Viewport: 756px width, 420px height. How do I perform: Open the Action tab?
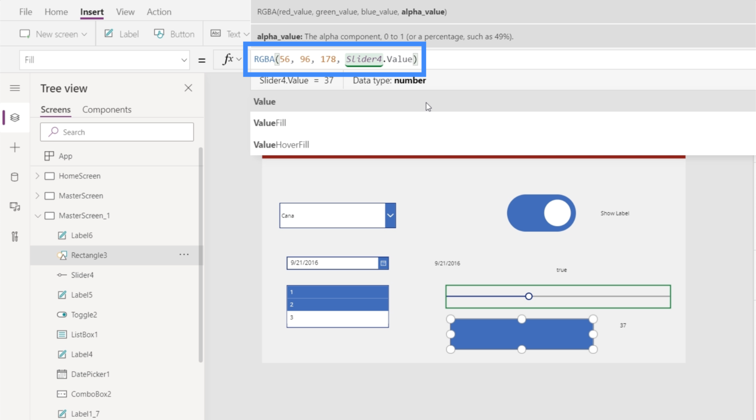point(159,12)
